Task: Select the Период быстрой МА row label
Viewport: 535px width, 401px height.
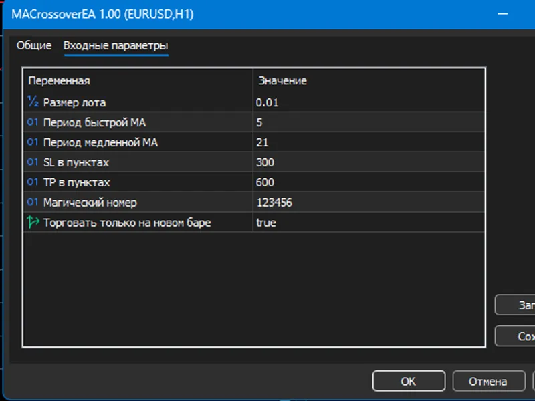Action: point(94,122)
